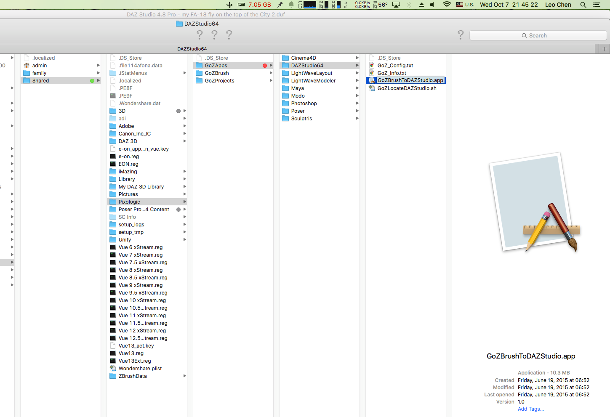Open the date and time menu

click(509, 5)
